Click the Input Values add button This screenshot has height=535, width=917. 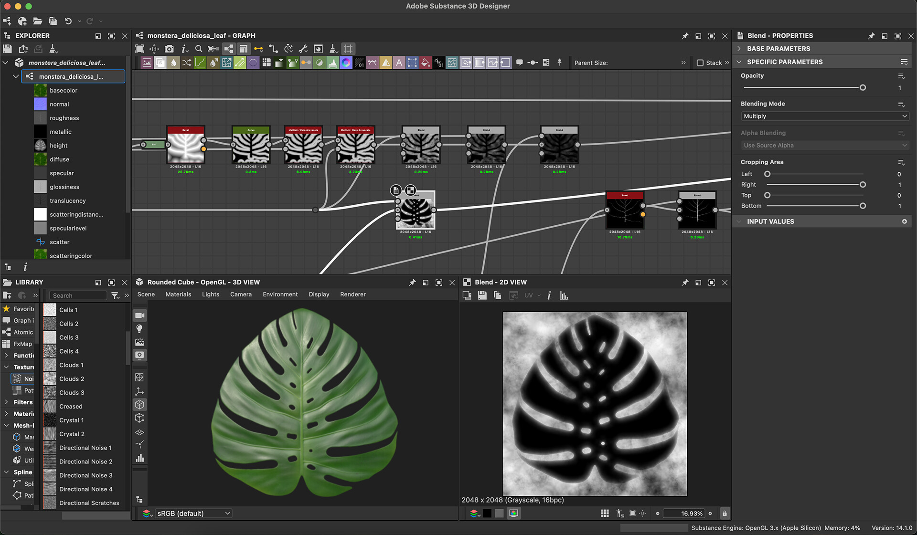[905, 221]
